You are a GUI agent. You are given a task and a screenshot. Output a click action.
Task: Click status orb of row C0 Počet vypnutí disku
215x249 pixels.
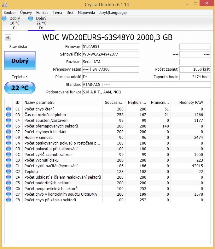coord(9,160)
